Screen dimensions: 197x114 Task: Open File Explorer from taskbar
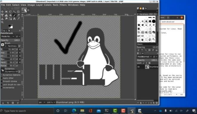(82, 111)
